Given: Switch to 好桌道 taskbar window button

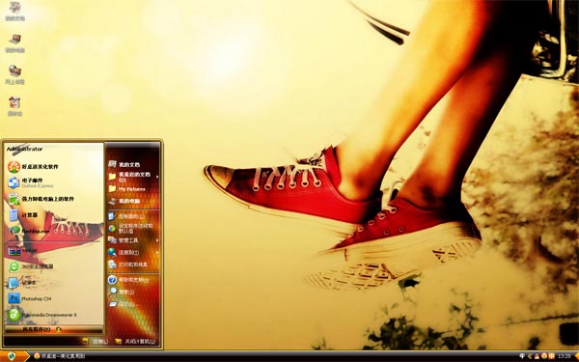Looking at the screenshot, I should pyautogui.click(x=60, y=356).
